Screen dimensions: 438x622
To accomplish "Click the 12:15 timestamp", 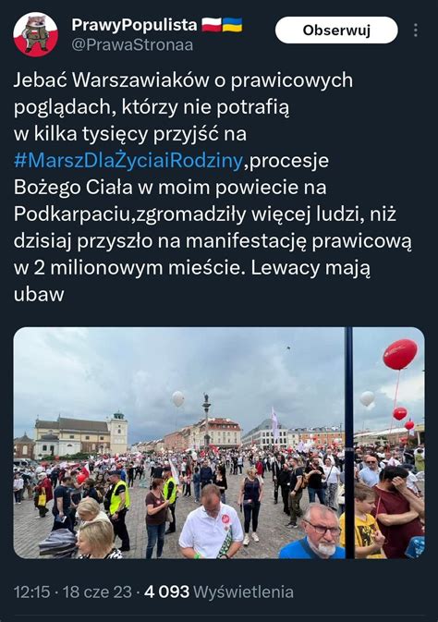I will pos(31,592).
